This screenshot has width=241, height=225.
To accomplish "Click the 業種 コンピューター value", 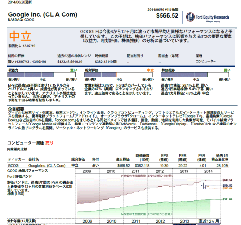I will [x=206, y=61].
